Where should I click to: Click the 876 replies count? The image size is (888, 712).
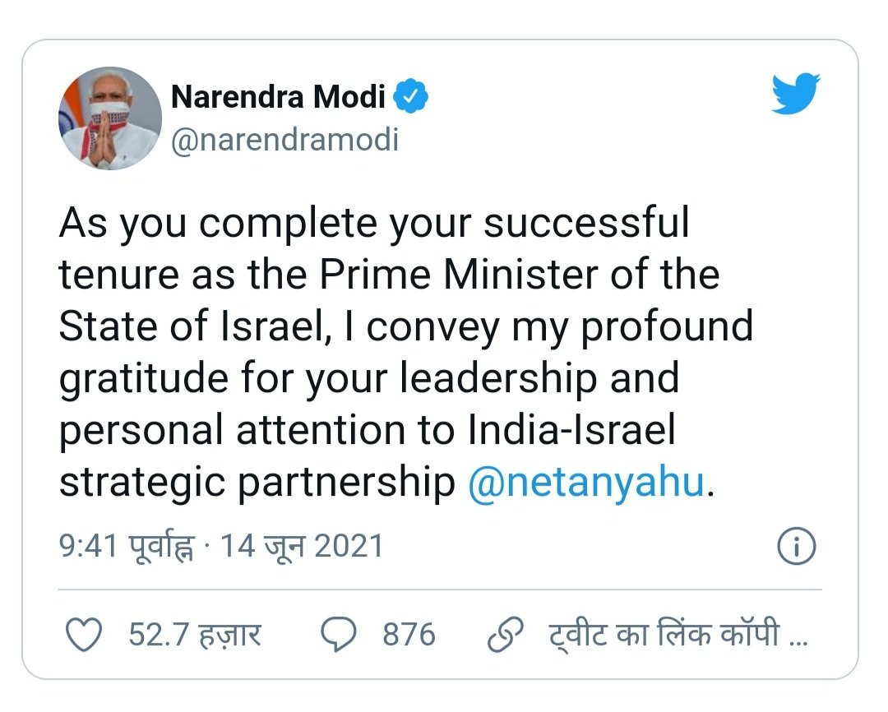point(409,635)
